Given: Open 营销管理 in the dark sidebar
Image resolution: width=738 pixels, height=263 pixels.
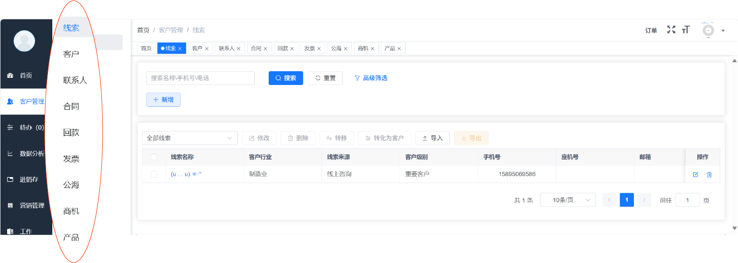Looking at the screenshot, I should coord(31,206).
